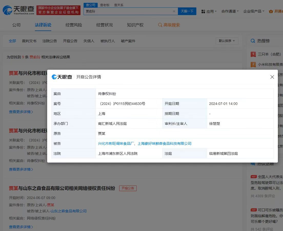
Task: Click the 天眼一下 search button
Action: (x=187, y=11)
